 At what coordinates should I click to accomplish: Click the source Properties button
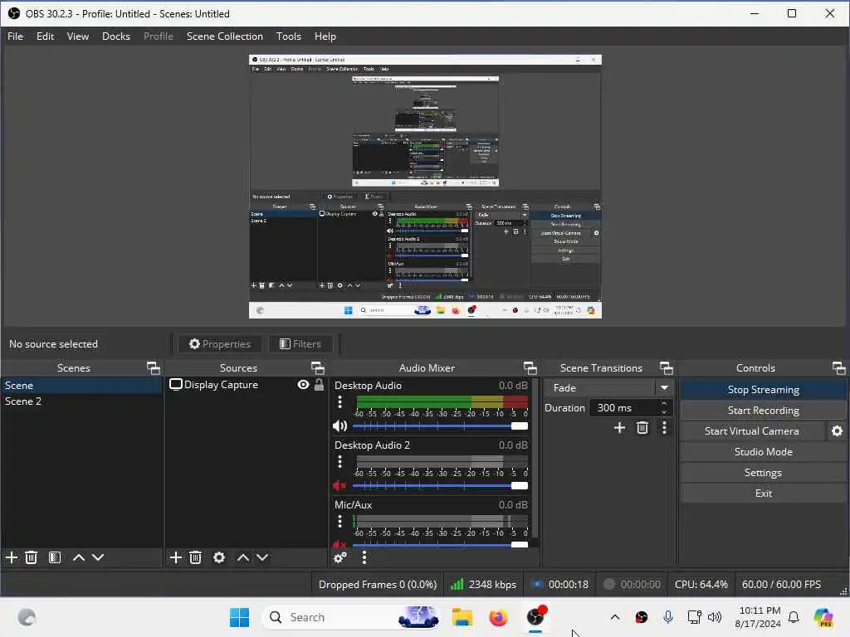tap(220, 344)
